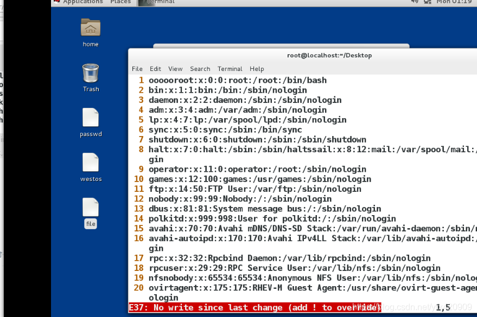This screenshot has width=477, height=317.
Task: Click line 12 starting with 'nobody:x:99:99'
Action: point(240,199)
